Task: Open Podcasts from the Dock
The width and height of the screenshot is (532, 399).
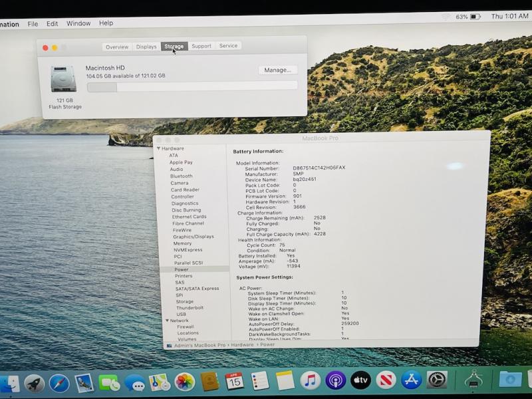Action: click(336, 380)
